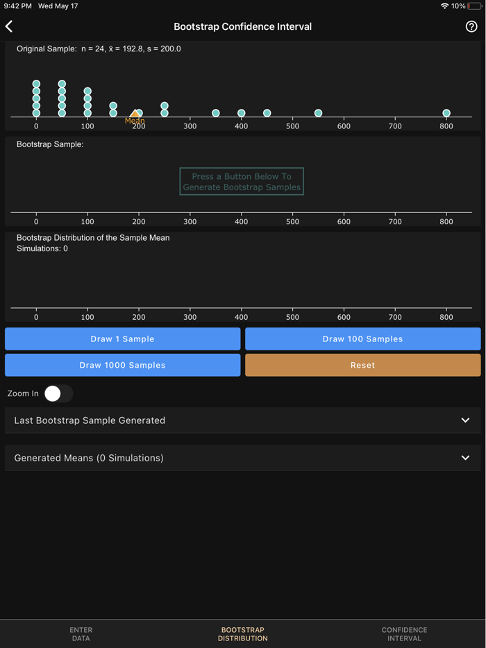Expand the Last Bootstrap Sample Generated section
Image resolution: width=486 pixels, height=648 pixels.
pos(242,420)
